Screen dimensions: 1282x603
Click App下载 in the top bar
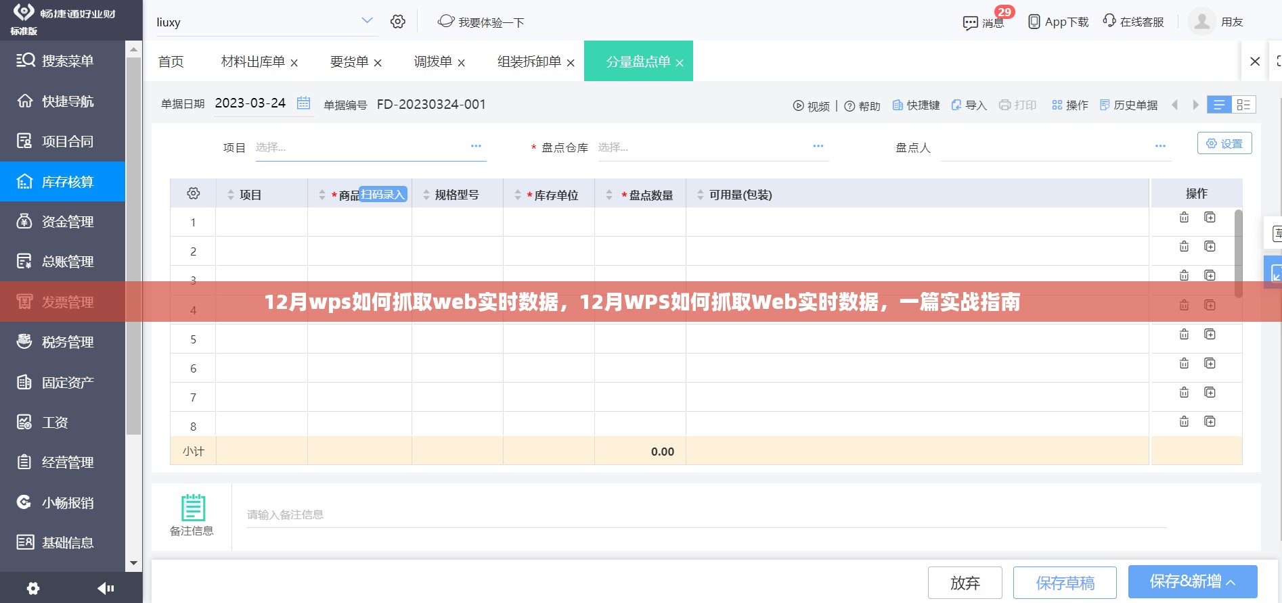1059,22
